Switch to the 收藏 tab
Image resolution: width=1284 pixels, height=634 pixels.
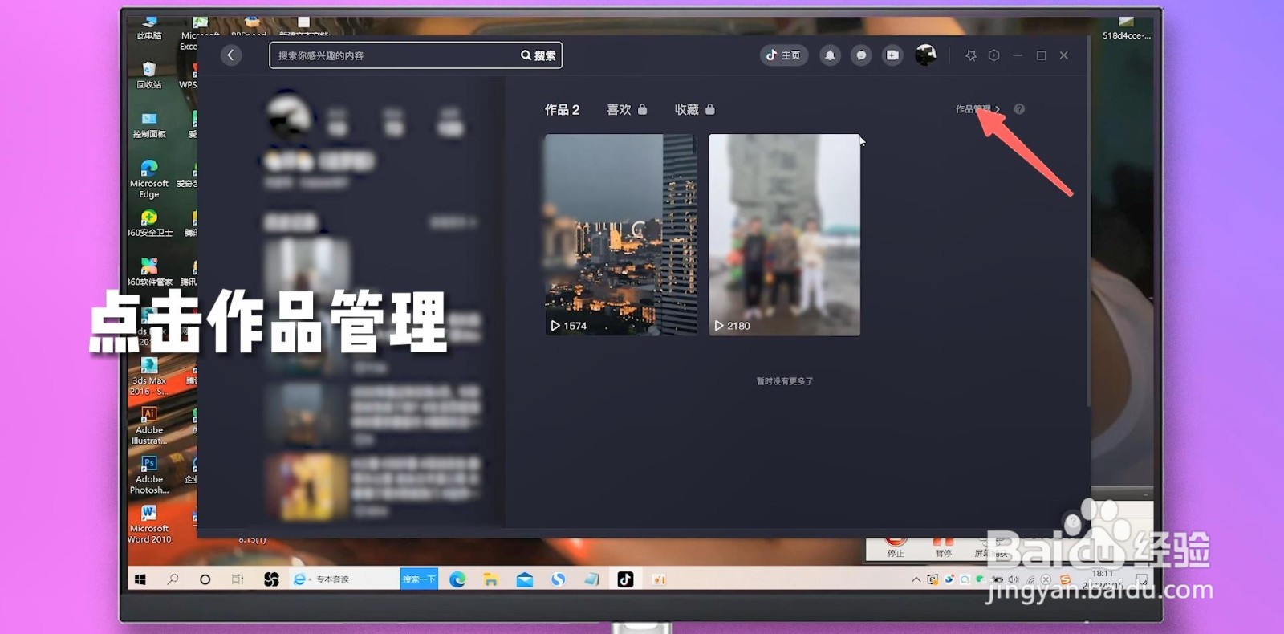694,109
